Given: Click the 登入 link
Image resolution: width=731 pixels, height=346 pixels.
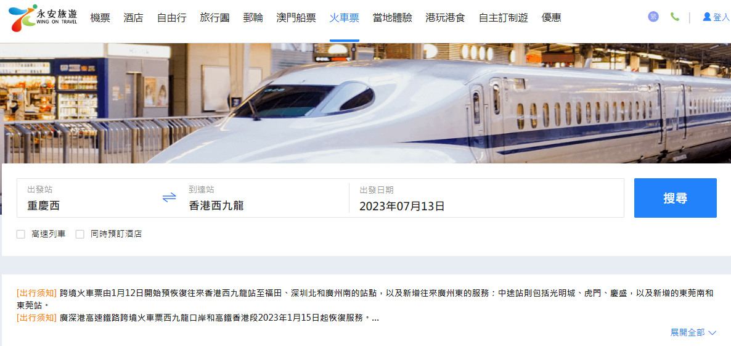Looking at the screenshot, I should pyautogui.click(x=721, y=18).
